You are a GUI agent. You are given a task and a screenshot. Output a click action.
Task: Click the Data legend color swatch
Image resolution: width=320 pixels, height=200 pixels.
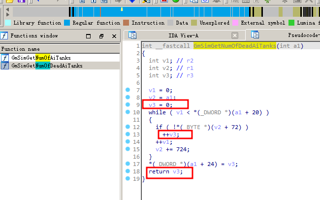pyautogui.click(x=170, y=23)
